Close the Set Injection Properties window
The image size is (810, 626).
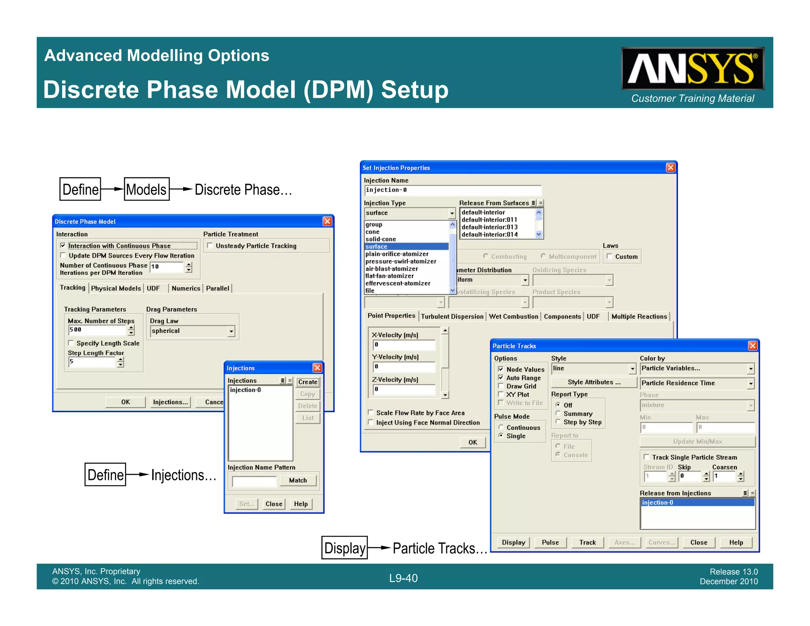point(671,167)
